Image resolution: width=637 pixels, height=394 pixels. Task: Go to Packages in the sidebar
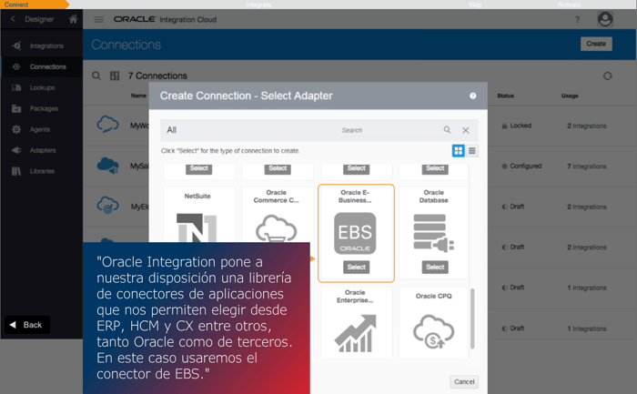click(x=44, y=108)
